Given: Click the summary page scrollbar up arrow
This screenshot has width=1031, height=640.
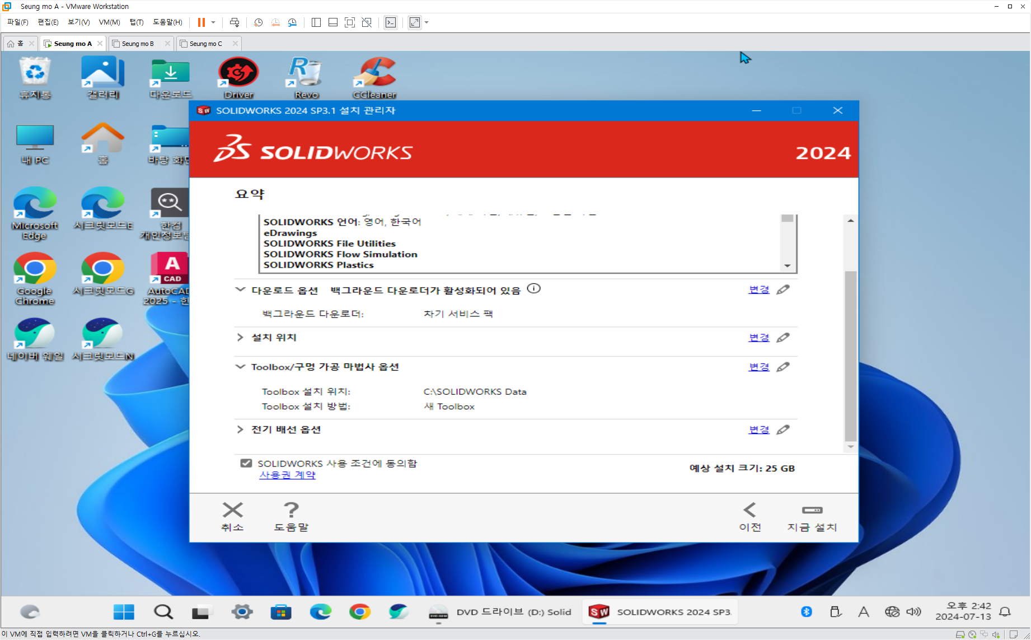Looking at the screenshot, I should 851,221.
